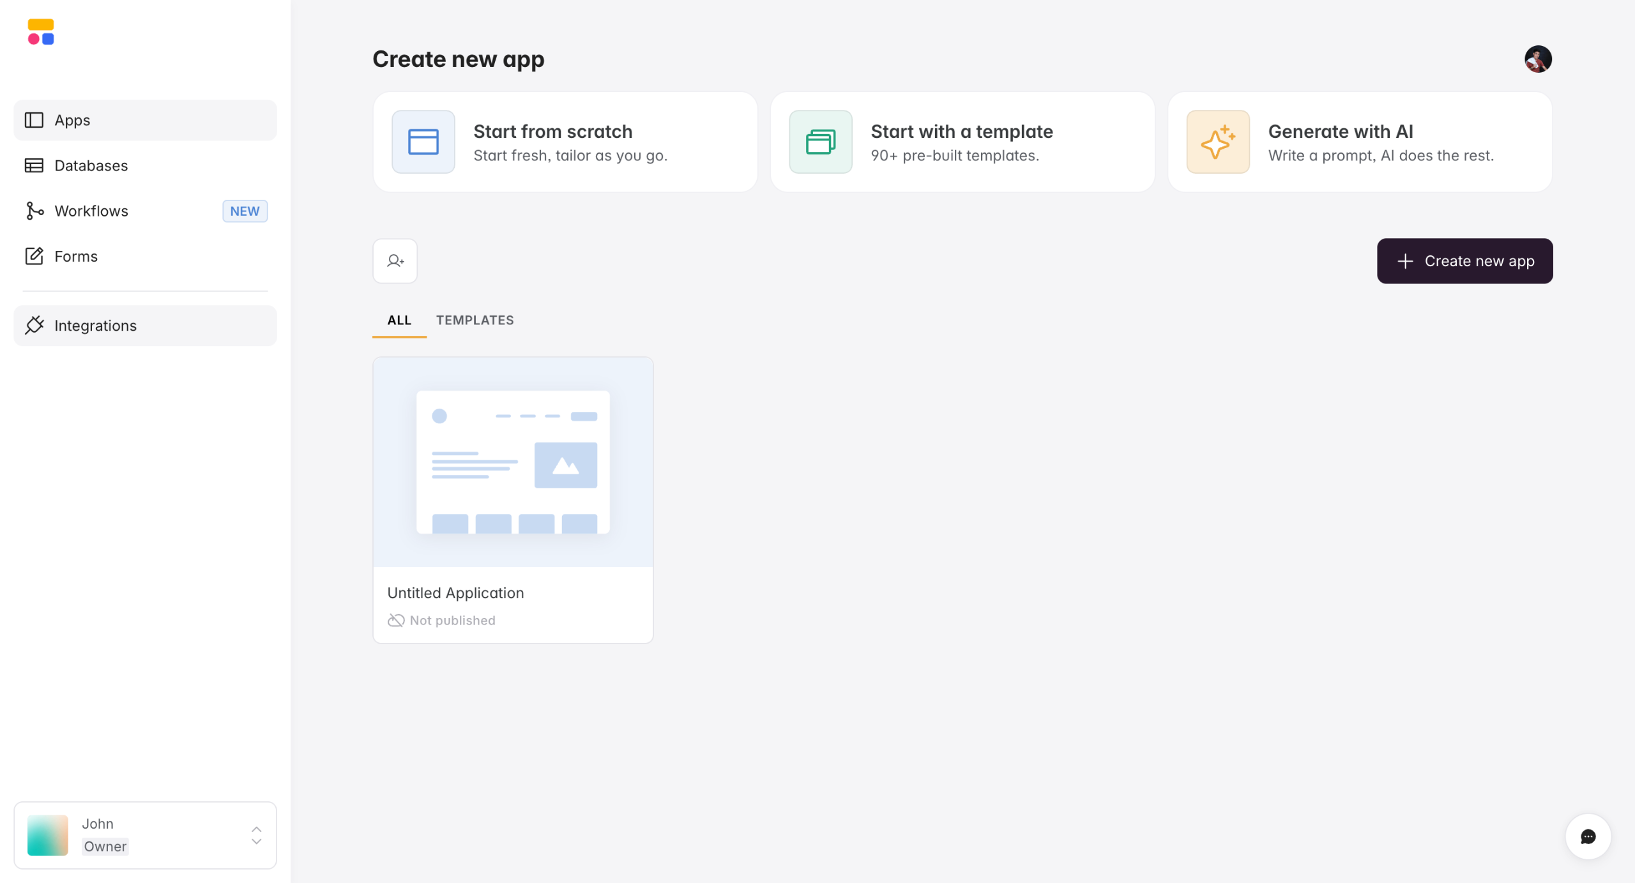
Task: Click the Start from scratch window icon
Action: point(423,142)
